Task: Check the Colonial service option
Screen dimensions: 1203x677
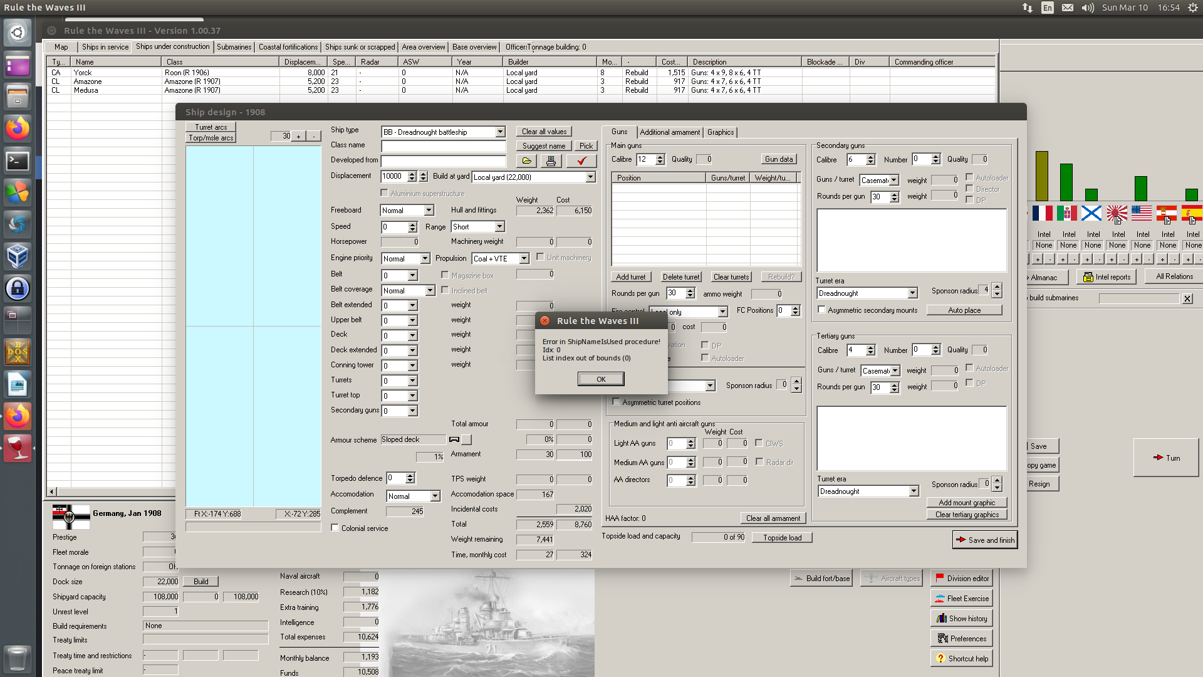Action: click(335, 528)
